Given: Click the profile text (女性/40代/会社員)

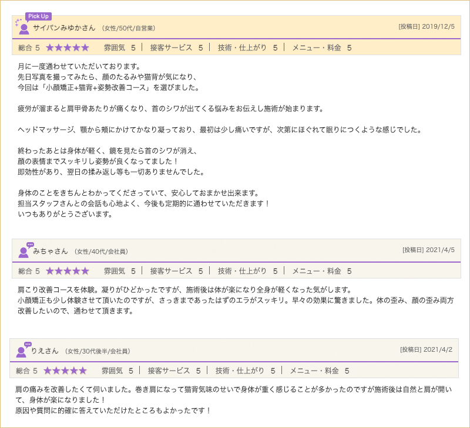Looking at the screenshot, I should 101,252.
